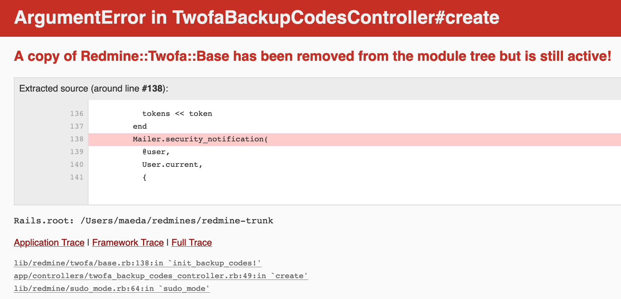Click line number 136 in gutter
621x299 pixels.
click(77, 114)
